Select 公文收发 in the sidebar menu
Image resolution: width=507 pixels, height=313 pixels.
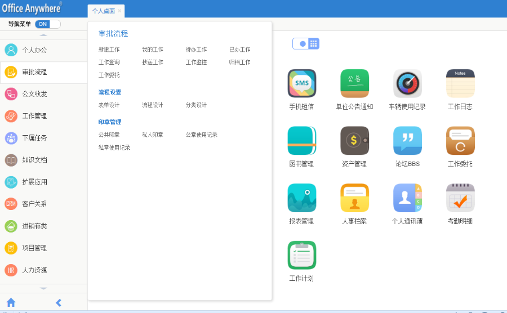click(x=34, y=94)
